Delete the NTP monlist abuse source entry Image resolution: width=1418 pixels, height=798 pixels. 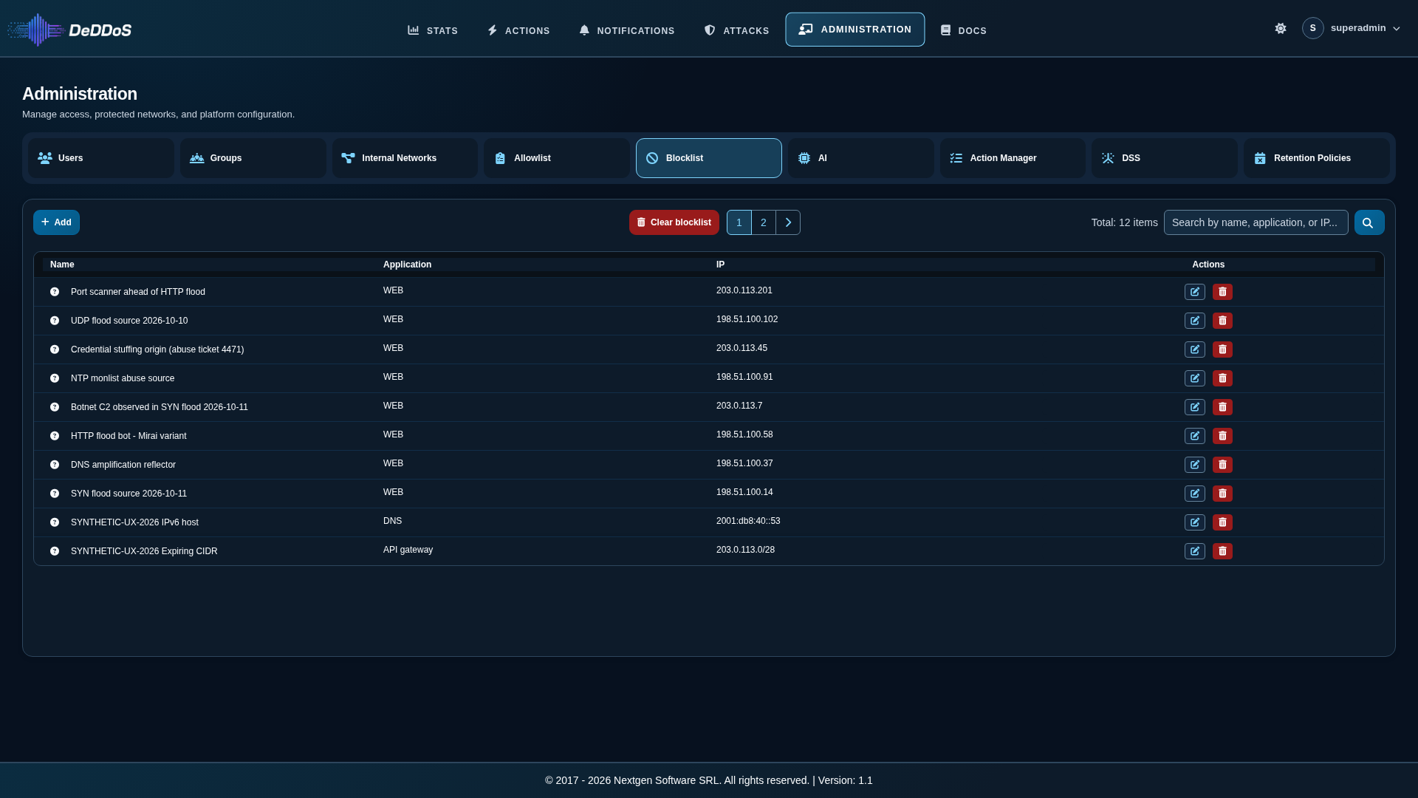[1222, 378]
